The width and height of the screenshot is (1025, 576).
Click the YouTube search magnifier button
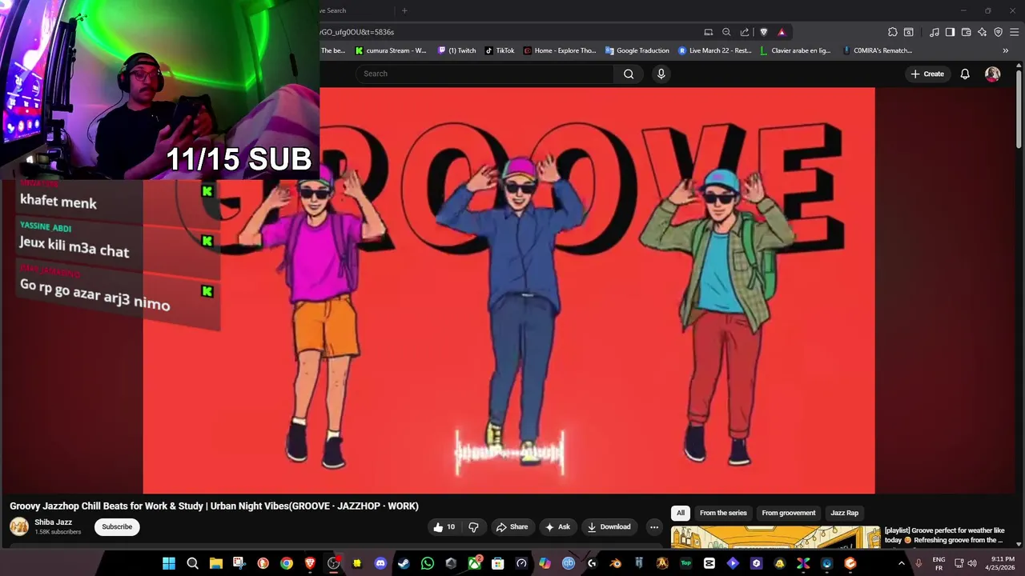[629, 74]
